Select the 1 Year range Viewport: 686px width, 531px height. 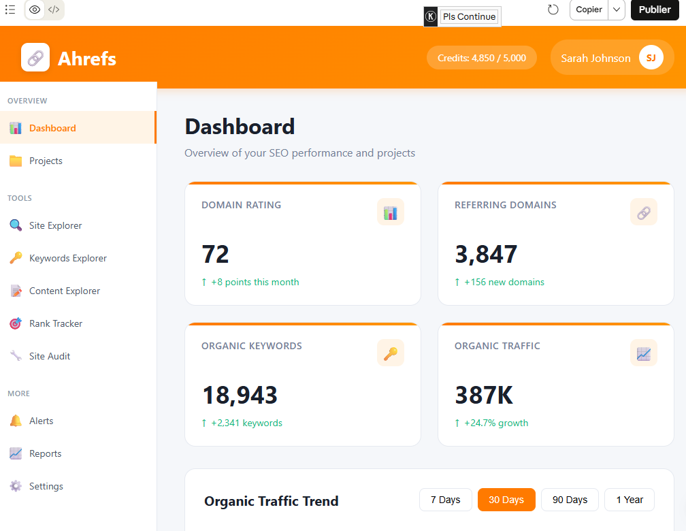[629, 500]
